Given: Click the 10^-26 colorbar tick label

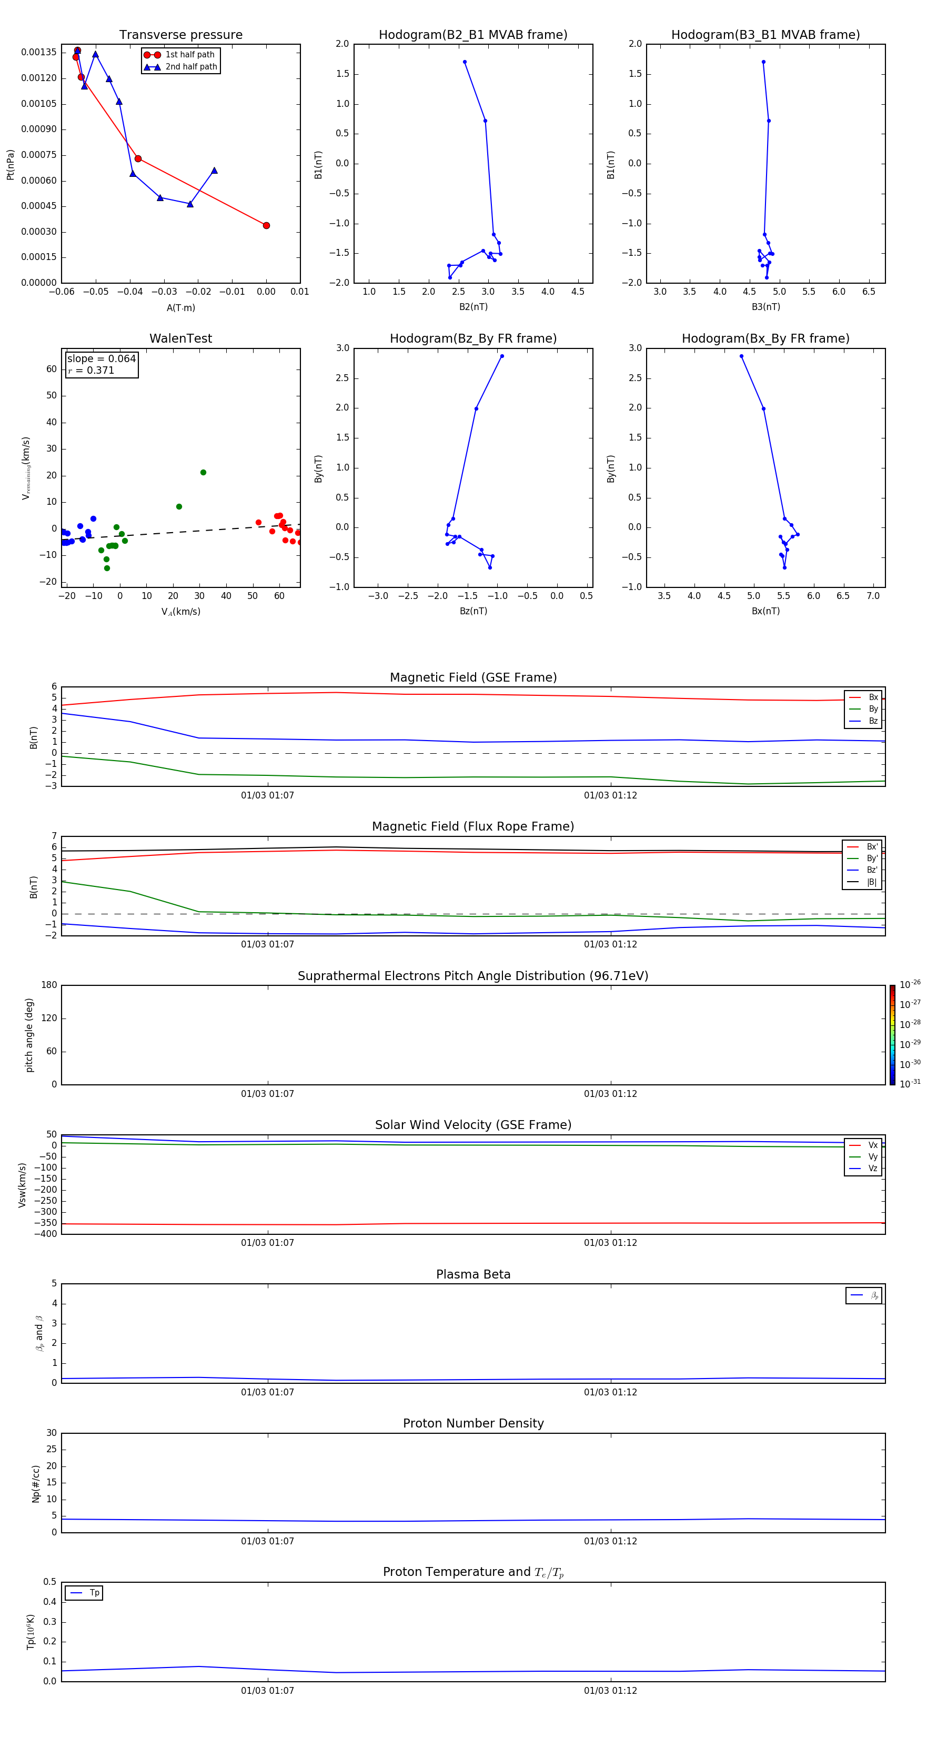Looking at the screenshot, I should pos(910,984).
